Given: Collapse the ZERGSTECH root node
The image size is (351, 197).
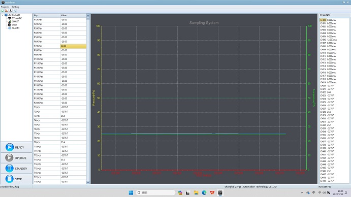Looking at the screenshot, I should tap(3, 15).
